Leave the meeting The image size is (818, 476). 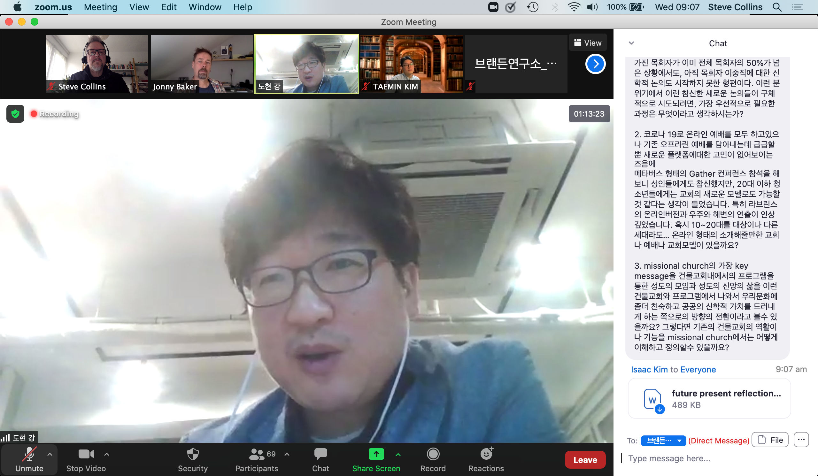(x=585, y=459)
